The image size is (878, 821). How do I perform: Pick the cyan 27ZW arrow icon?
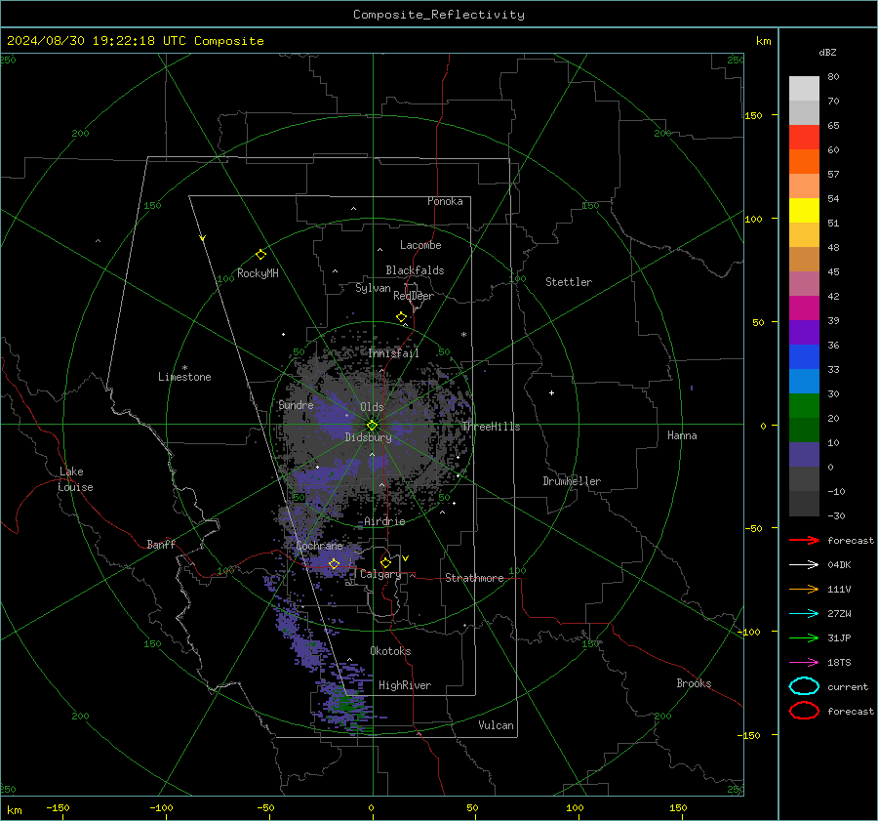(x=804, y=614)
